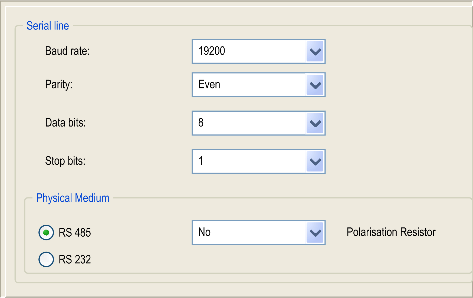Expand the Stop bits dropdown arrow
The height and width of the screenshot is (298, 473).
click(315, 161)
